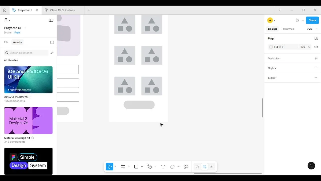Click the Share button
Screen dimensions: 321x181
coord(312,20)
